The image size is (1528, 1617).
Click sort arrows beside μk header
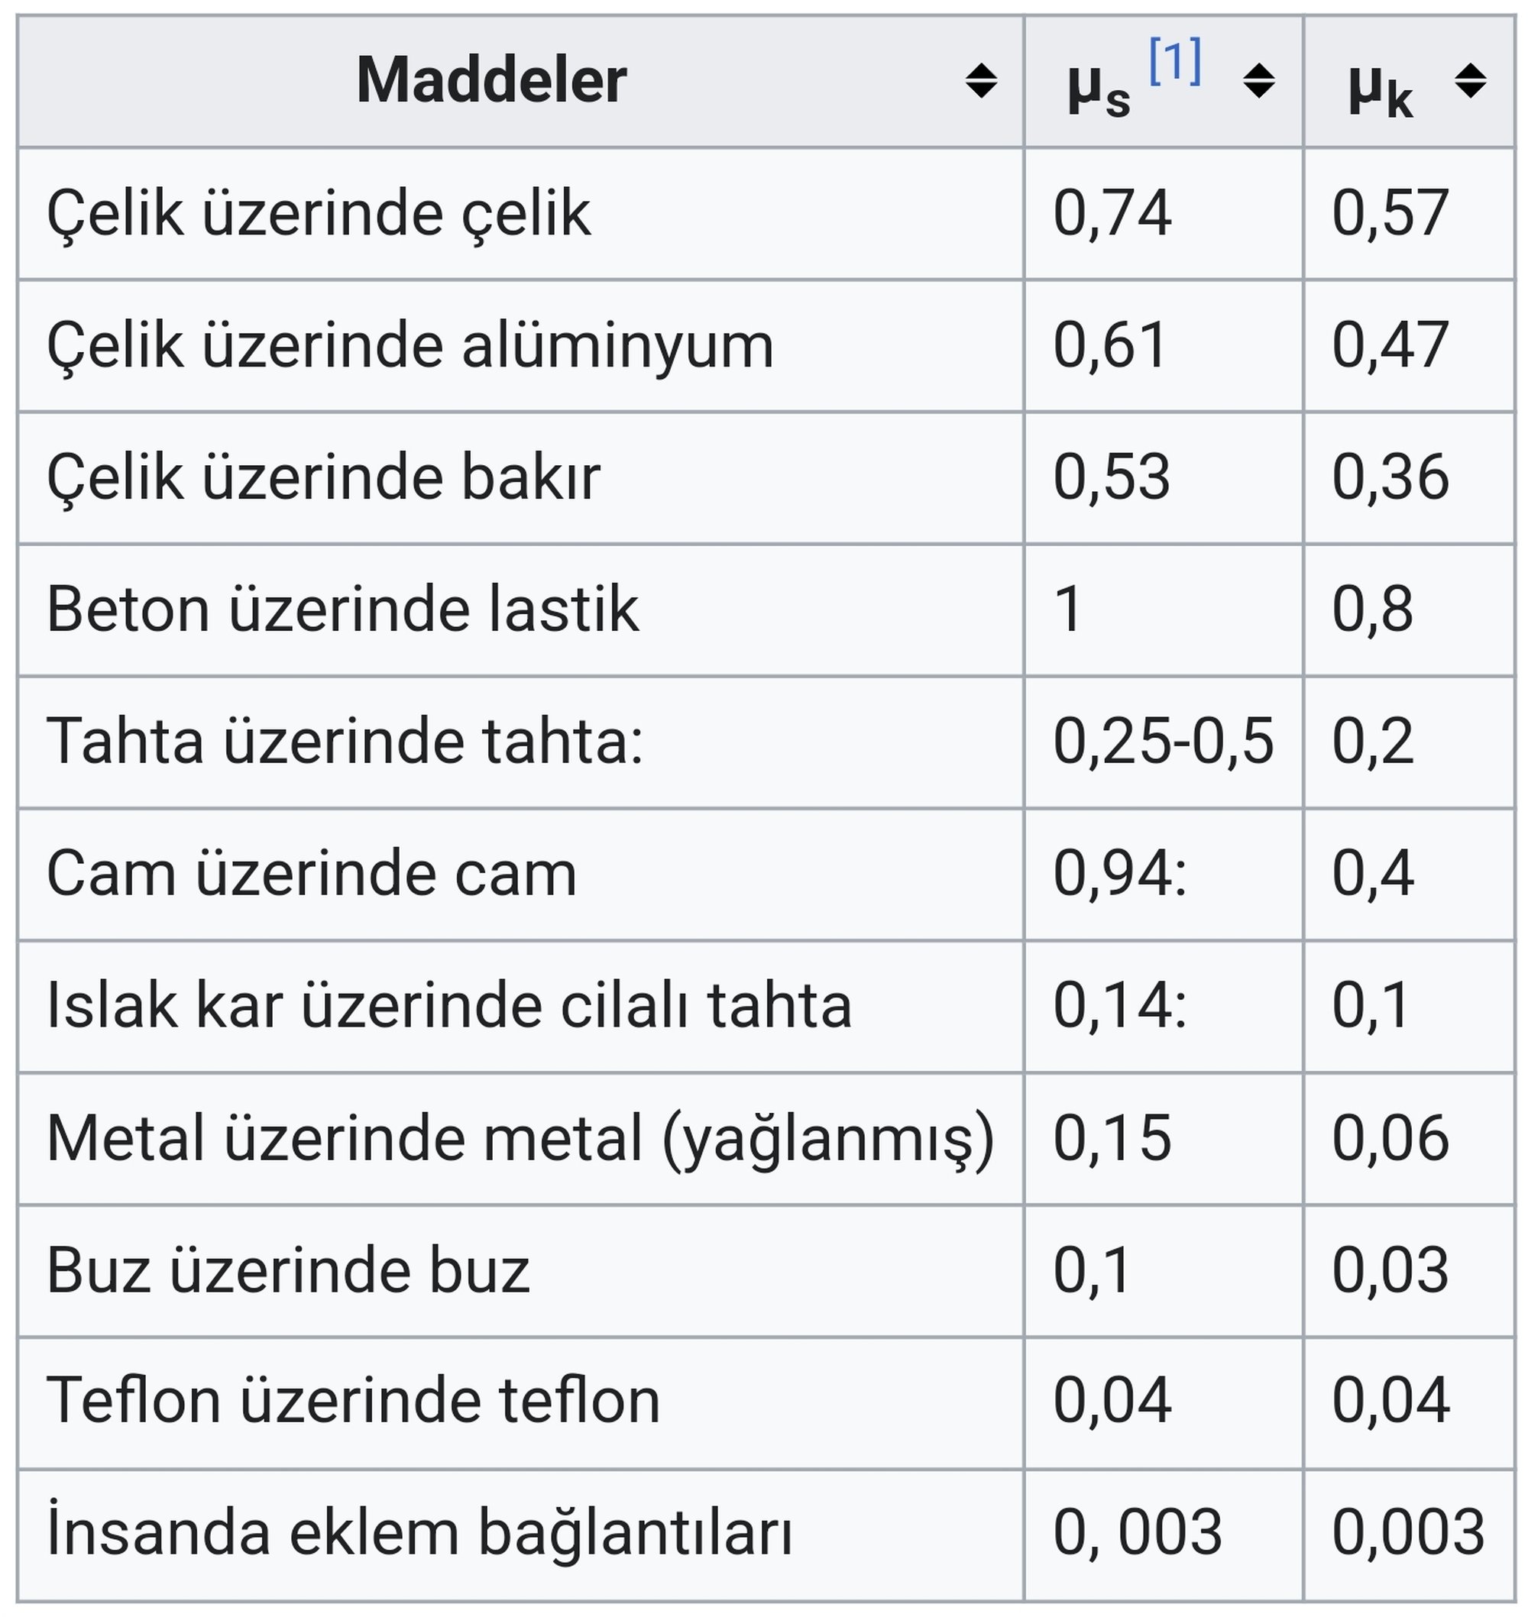[x=1470, y=82]
